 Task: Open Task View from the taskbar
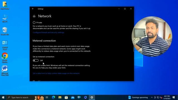coord(47,97)
